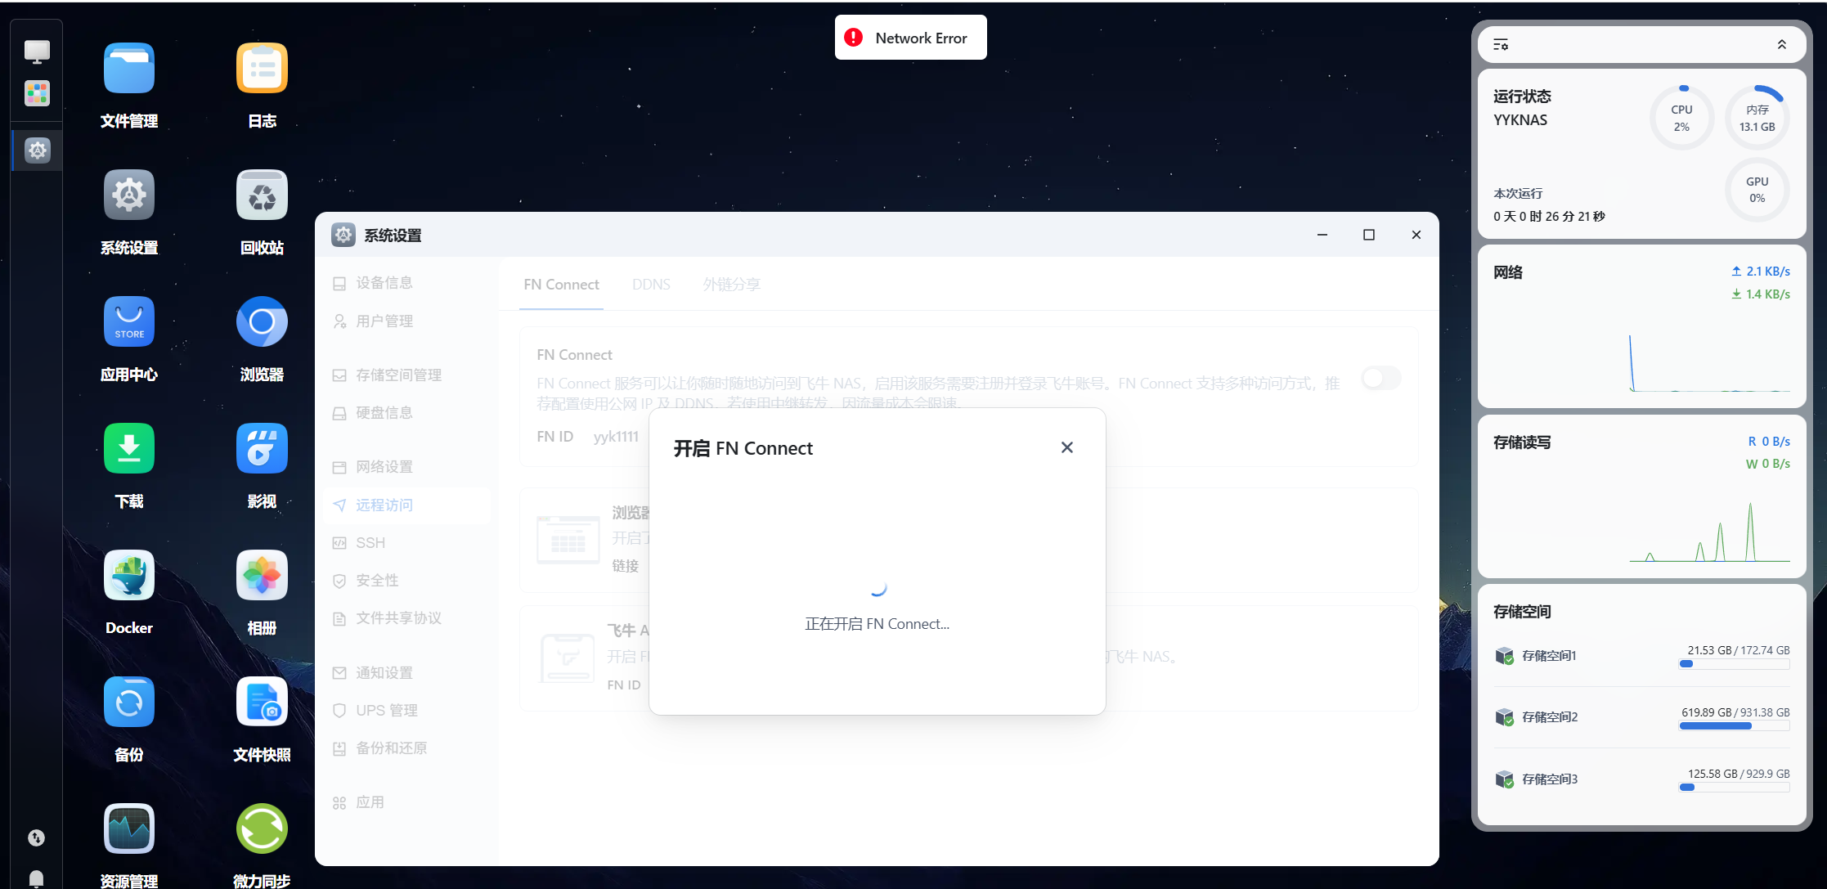
Task: Open the 备份 backup app icon
Action: click(129, 702)
